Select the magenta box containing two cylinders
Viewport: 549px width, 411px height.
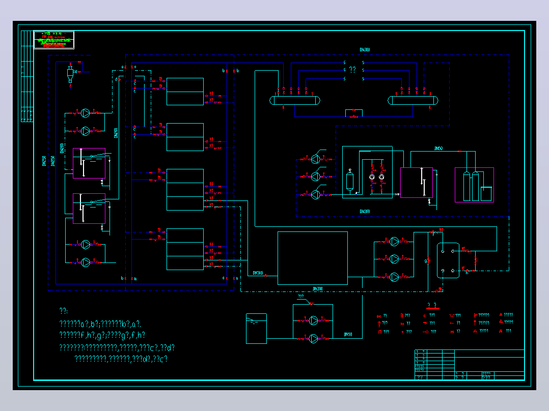tap(475, 185)
